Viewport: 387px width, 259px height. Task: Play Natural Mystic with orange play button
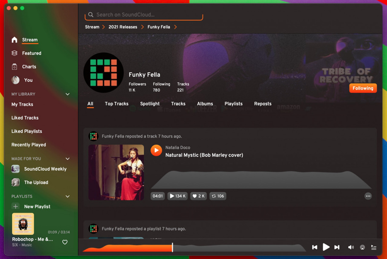156,150
